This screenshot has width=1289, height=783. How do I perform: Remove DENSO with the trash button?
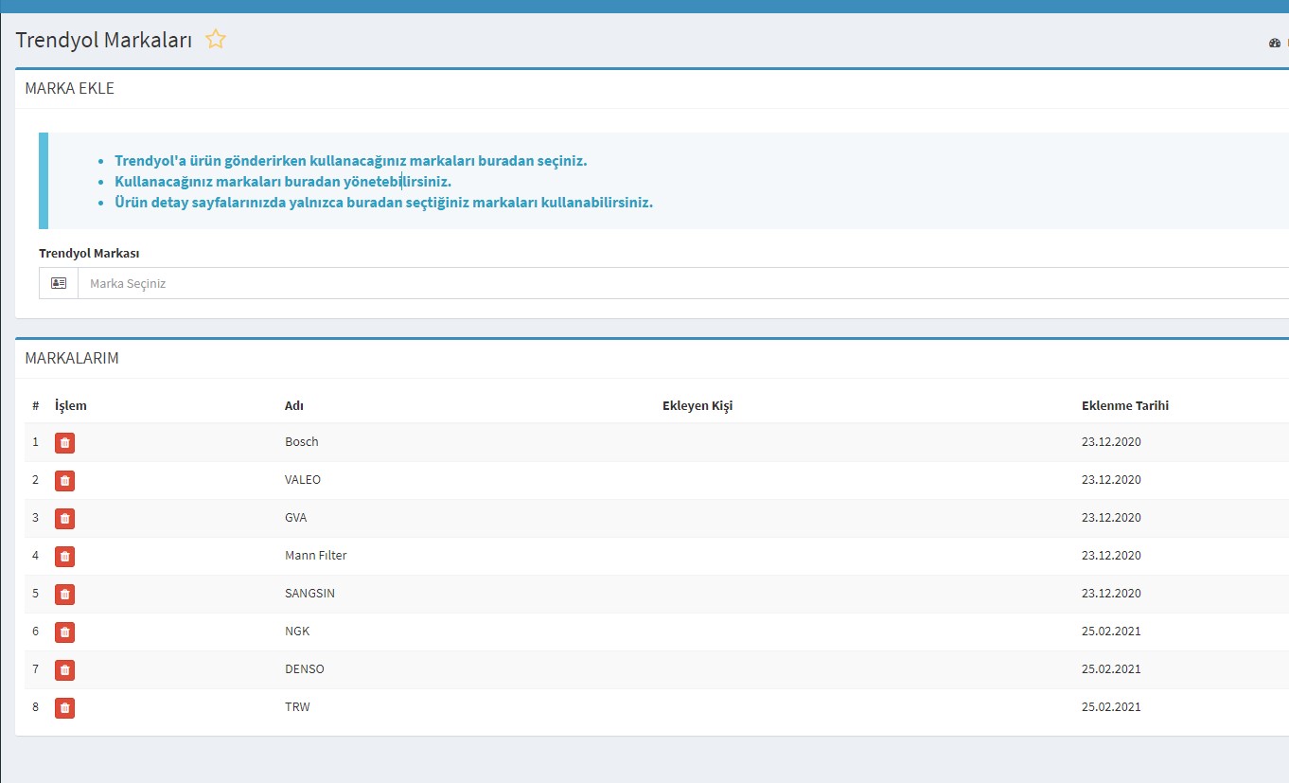[64, 669]
